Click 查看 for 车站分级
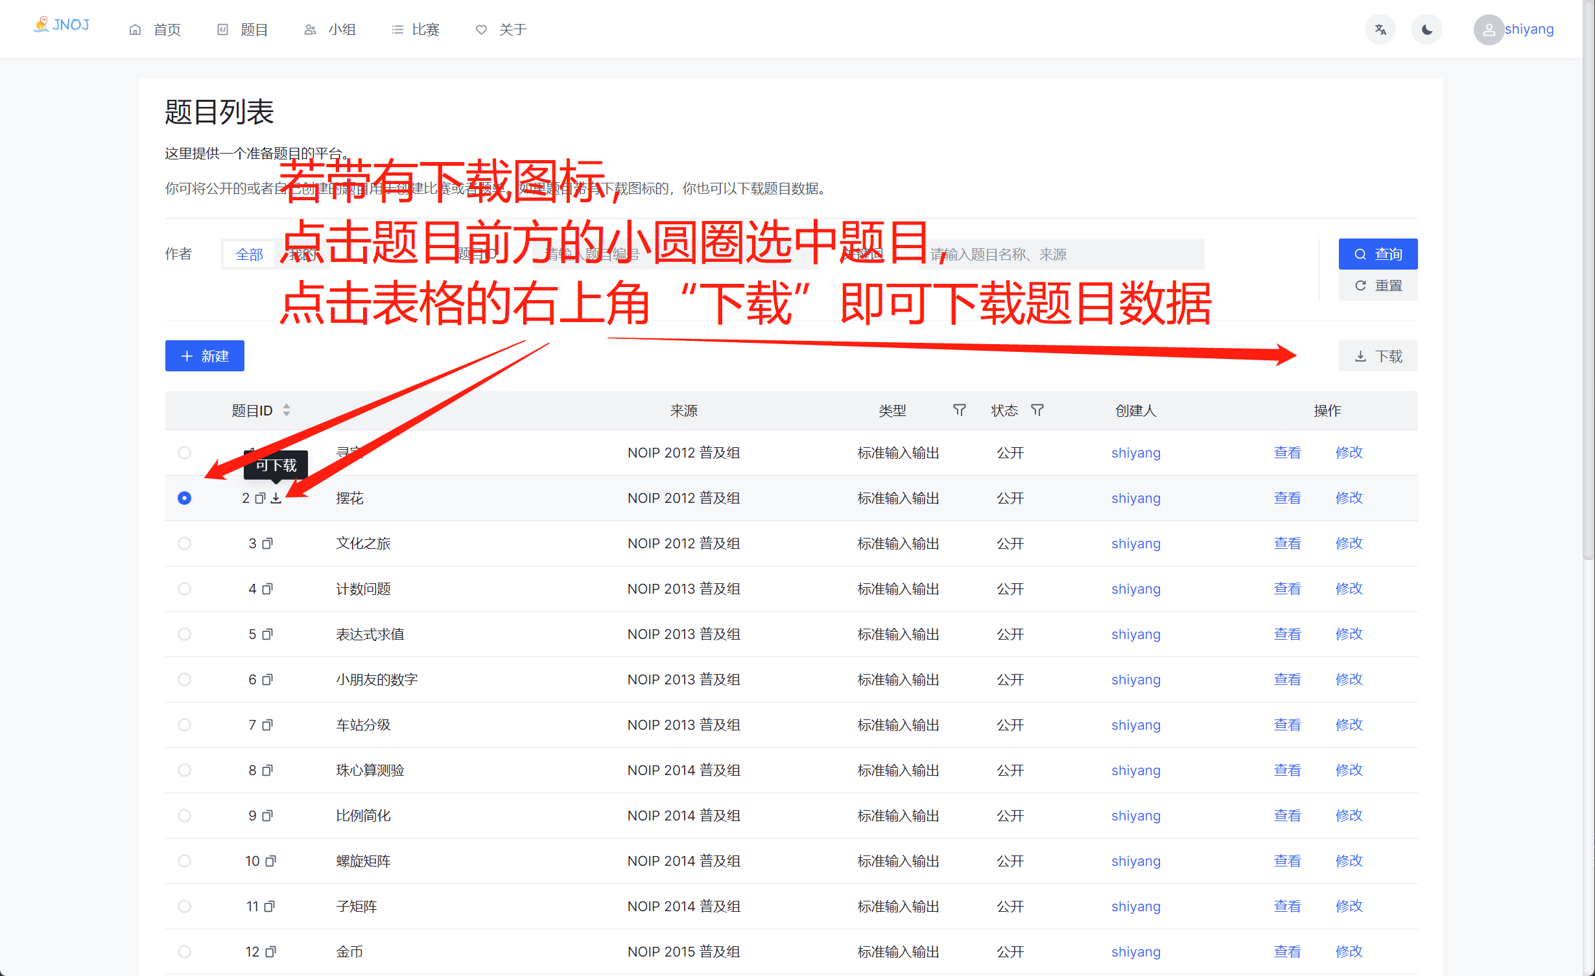 (1287, 725)
